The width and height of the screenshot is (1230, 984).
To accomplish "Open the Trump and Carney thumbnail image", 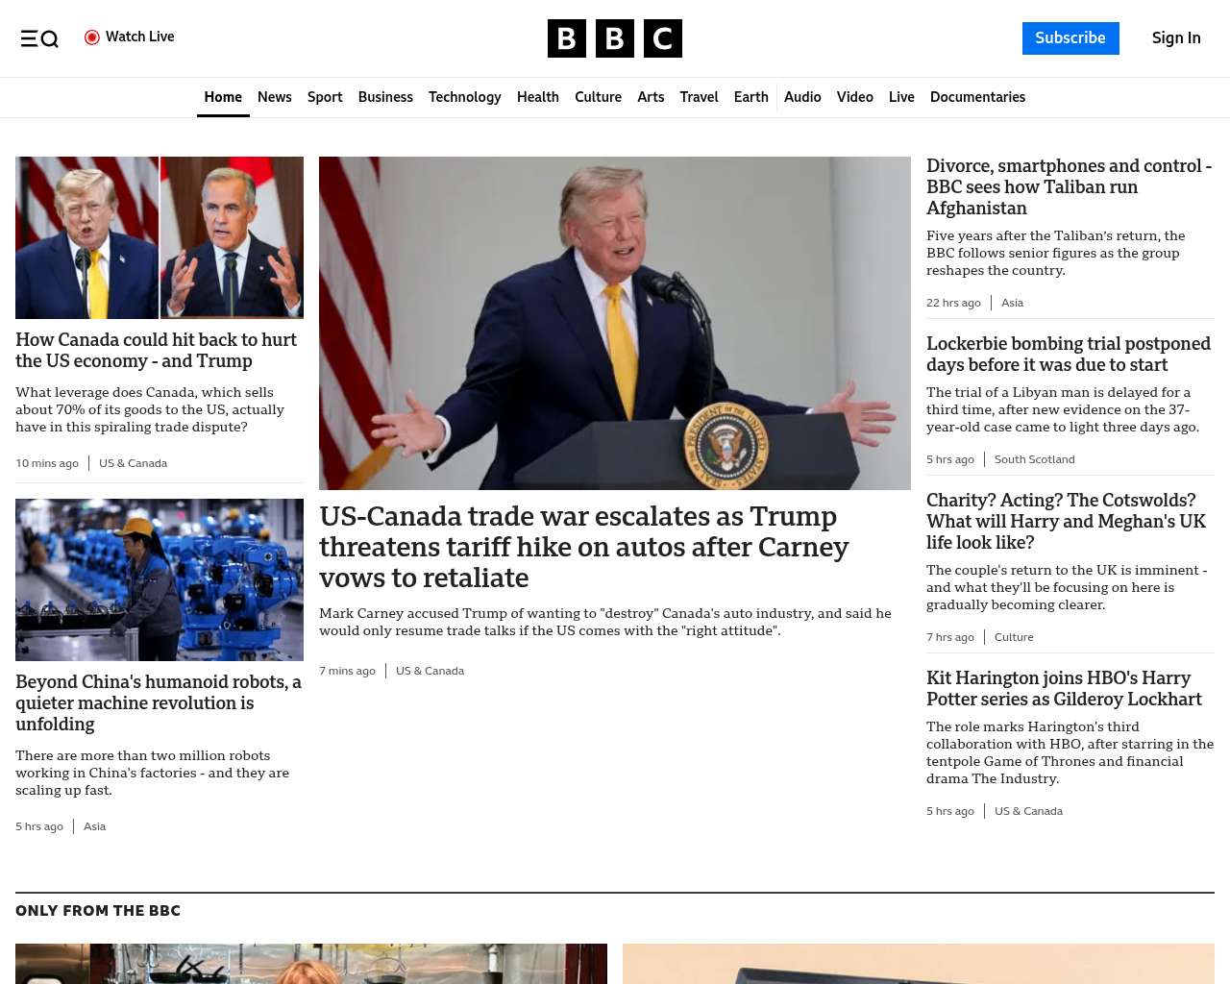I will (x=160, y=237).
